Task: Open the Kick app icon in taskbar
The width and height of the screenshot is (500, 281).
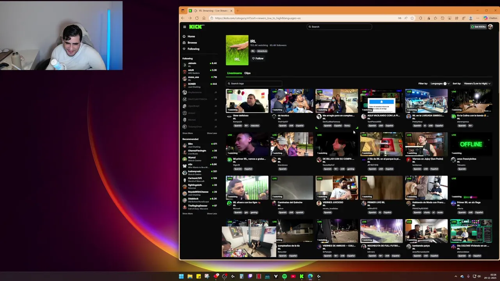Action: (x=302, y=276)
